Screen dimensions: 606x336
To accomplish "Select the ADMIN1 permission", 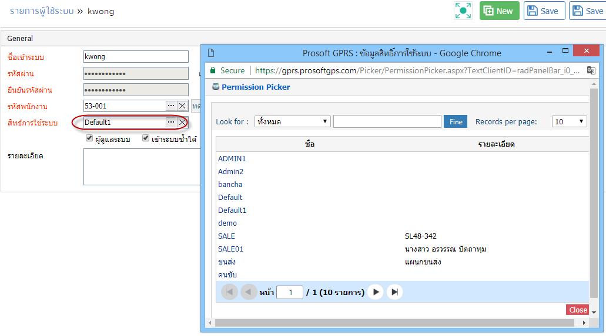I will point(232,158).
